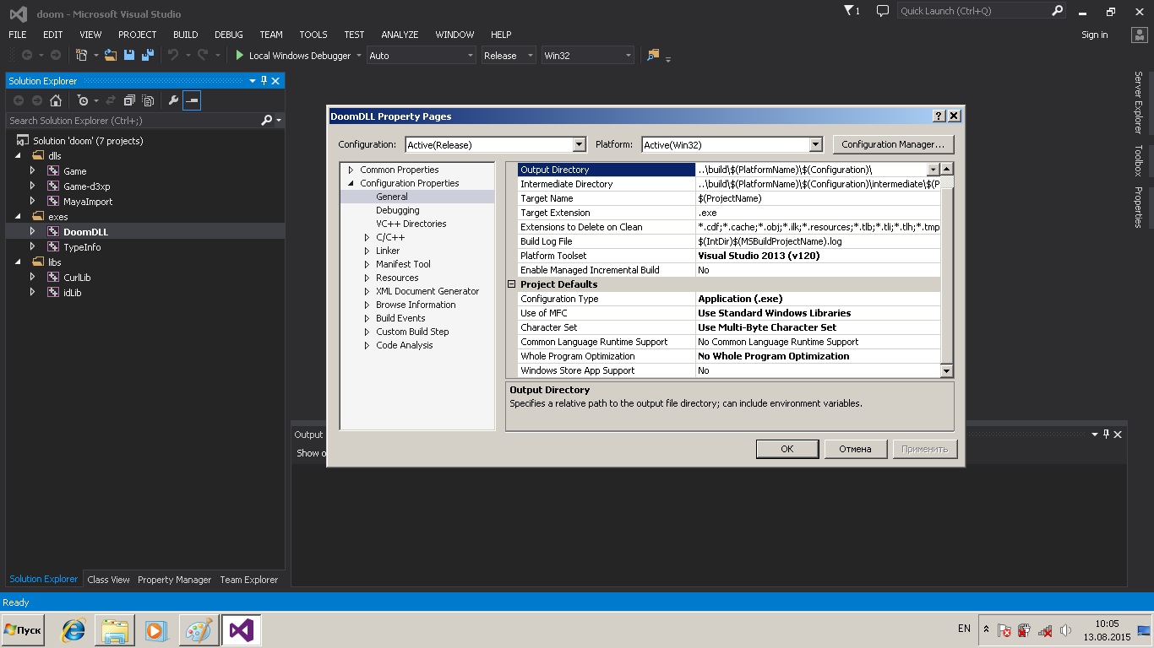This screenshot has width=1154, height=648.
Task: Toggle auto-hide pin on Solution Explorer
Action: click(264, 81)
